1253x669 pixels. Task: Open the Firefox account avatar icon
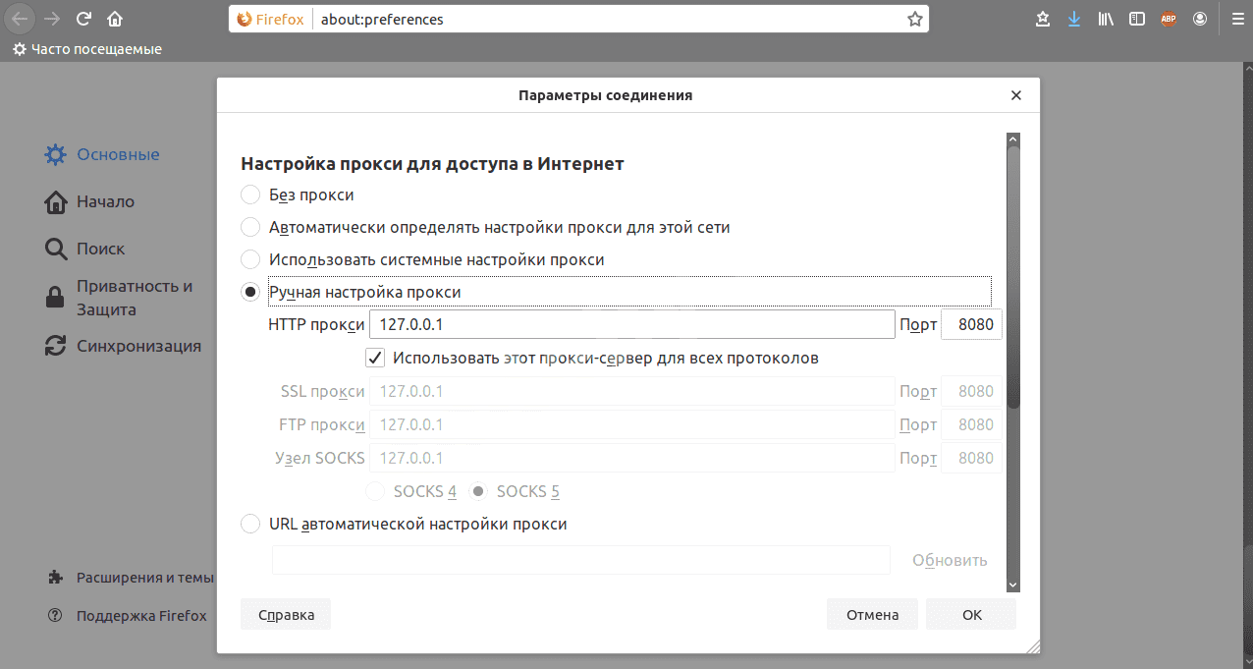pyautogui.click(x=1200, y=19)
